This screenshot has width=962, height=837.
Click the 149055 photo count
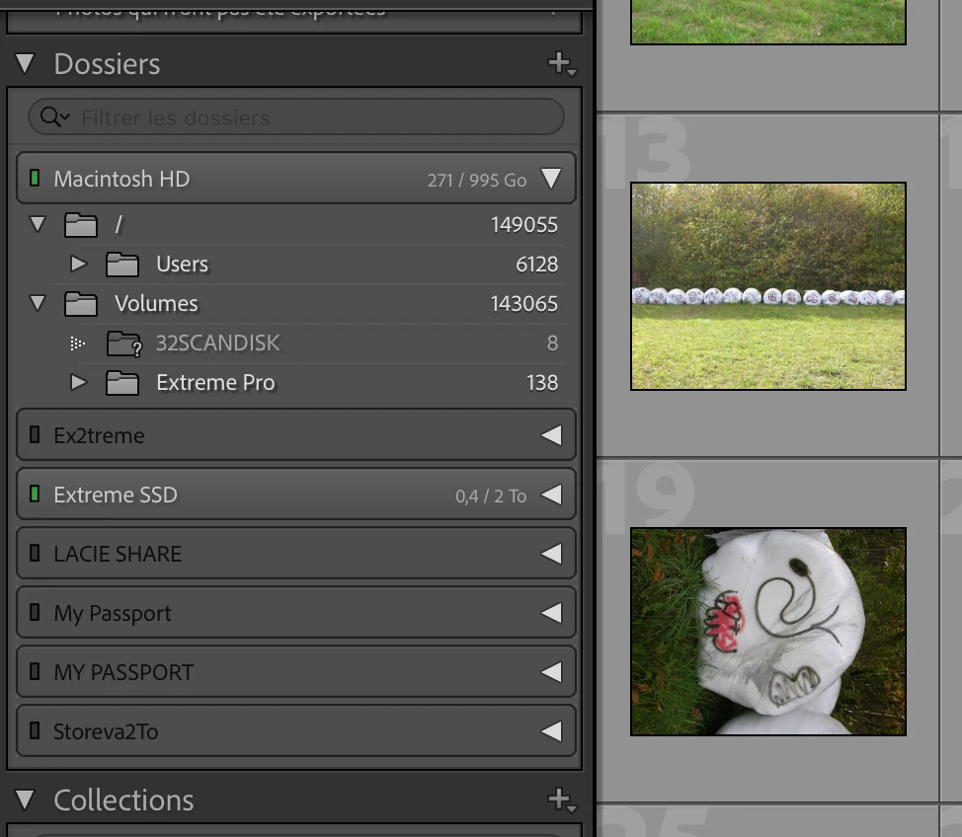click(x=523, y=225)
